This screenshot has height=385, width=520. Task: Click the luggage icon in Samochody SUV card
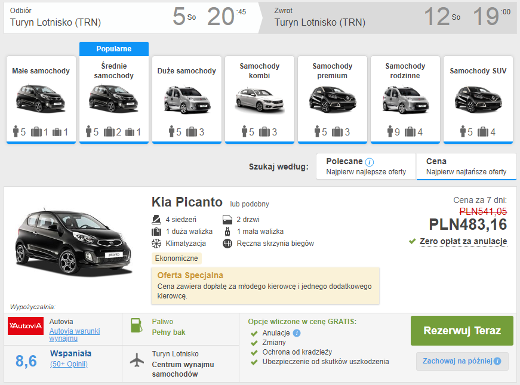click(x=483, y=132)
